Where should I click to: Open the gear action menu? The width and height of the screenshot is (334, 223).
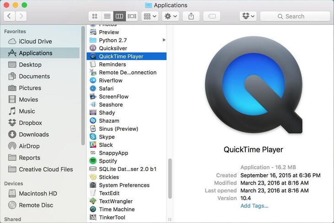[171, 16]
